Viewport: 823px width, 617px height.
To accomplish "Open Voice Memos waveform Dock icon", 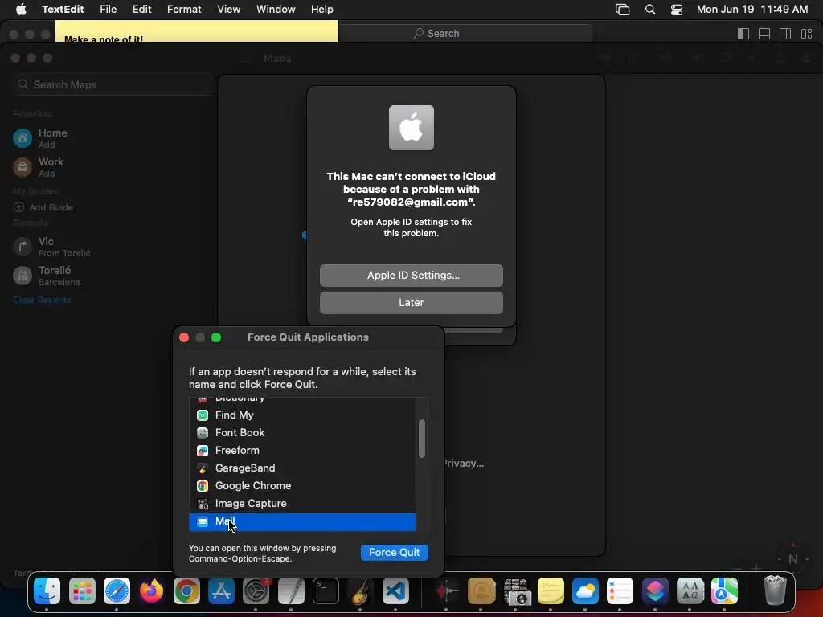I will tap(446, 591).
